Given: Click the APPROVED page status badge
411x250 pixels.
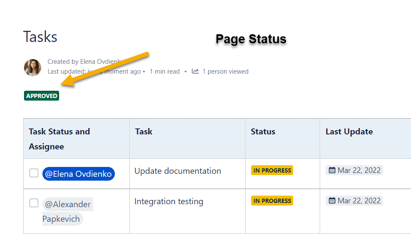Looking at the screenshot, I should pyautogui.click(x=41, y=95).
